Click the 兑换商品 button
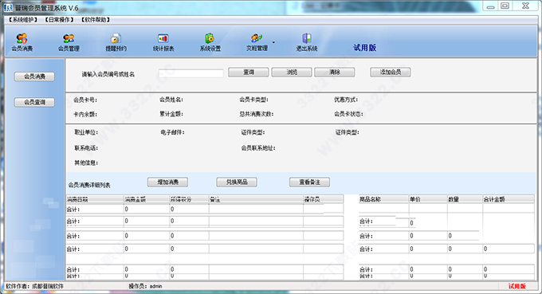 [x=237, y=182]
